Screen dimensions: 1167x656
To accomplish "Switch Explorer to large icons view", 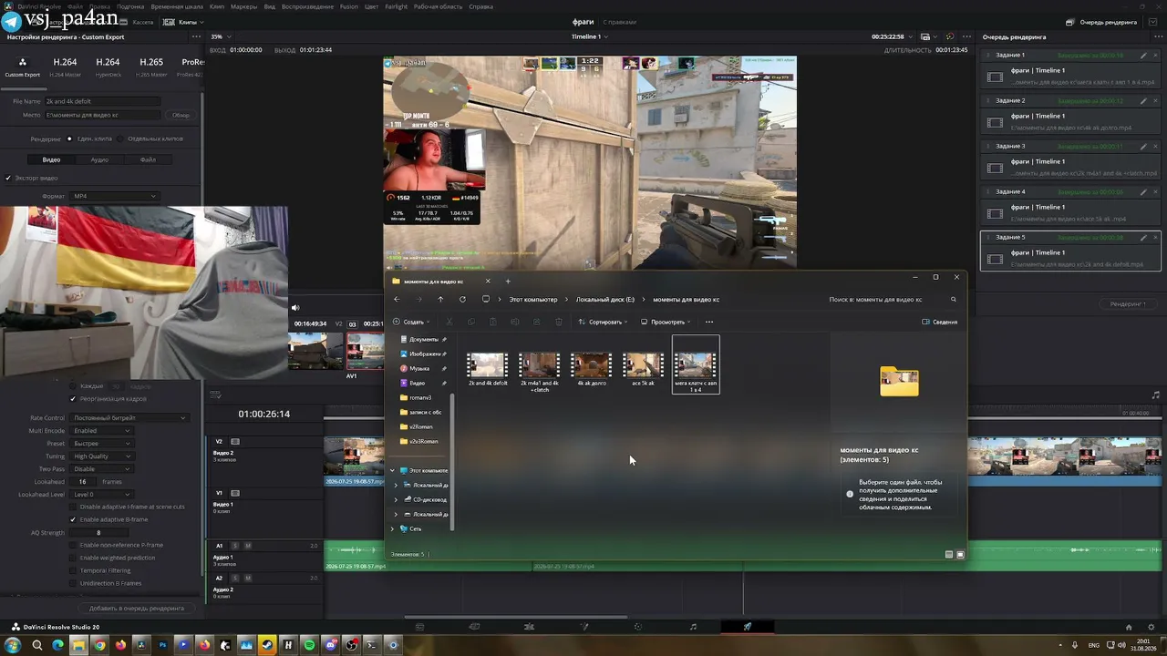I will (960, 554).
